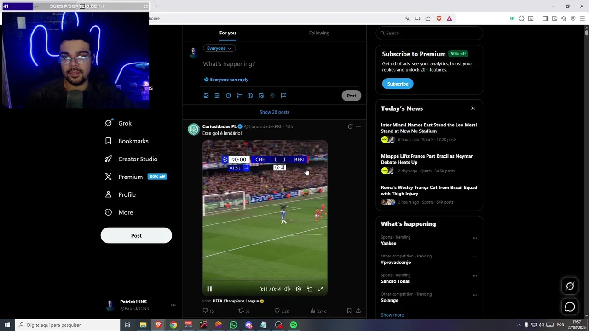Screen dimensions: 589x331
Task: Open Brave Wallet icon in toolbar
Action: (x=554, y=18)
